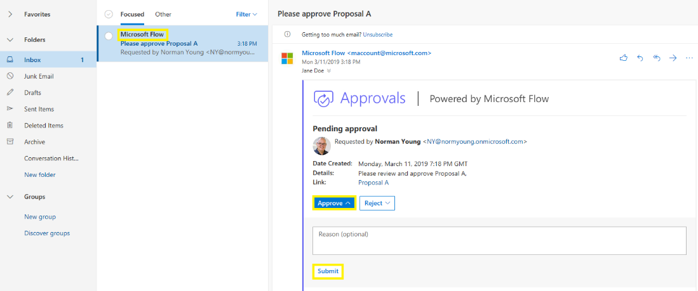
Task: Open the Proposal A link
Action: pyautogui.click(x=373, y=183)
